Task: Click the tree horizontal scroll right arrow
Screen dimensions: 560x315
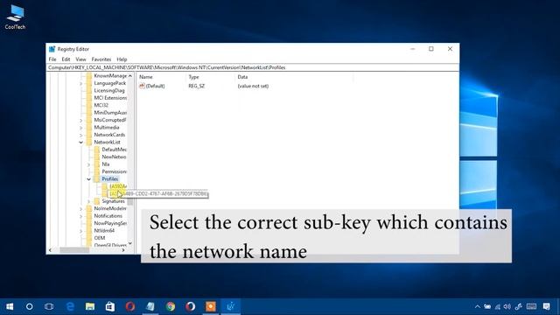Action: click(123, 250)
